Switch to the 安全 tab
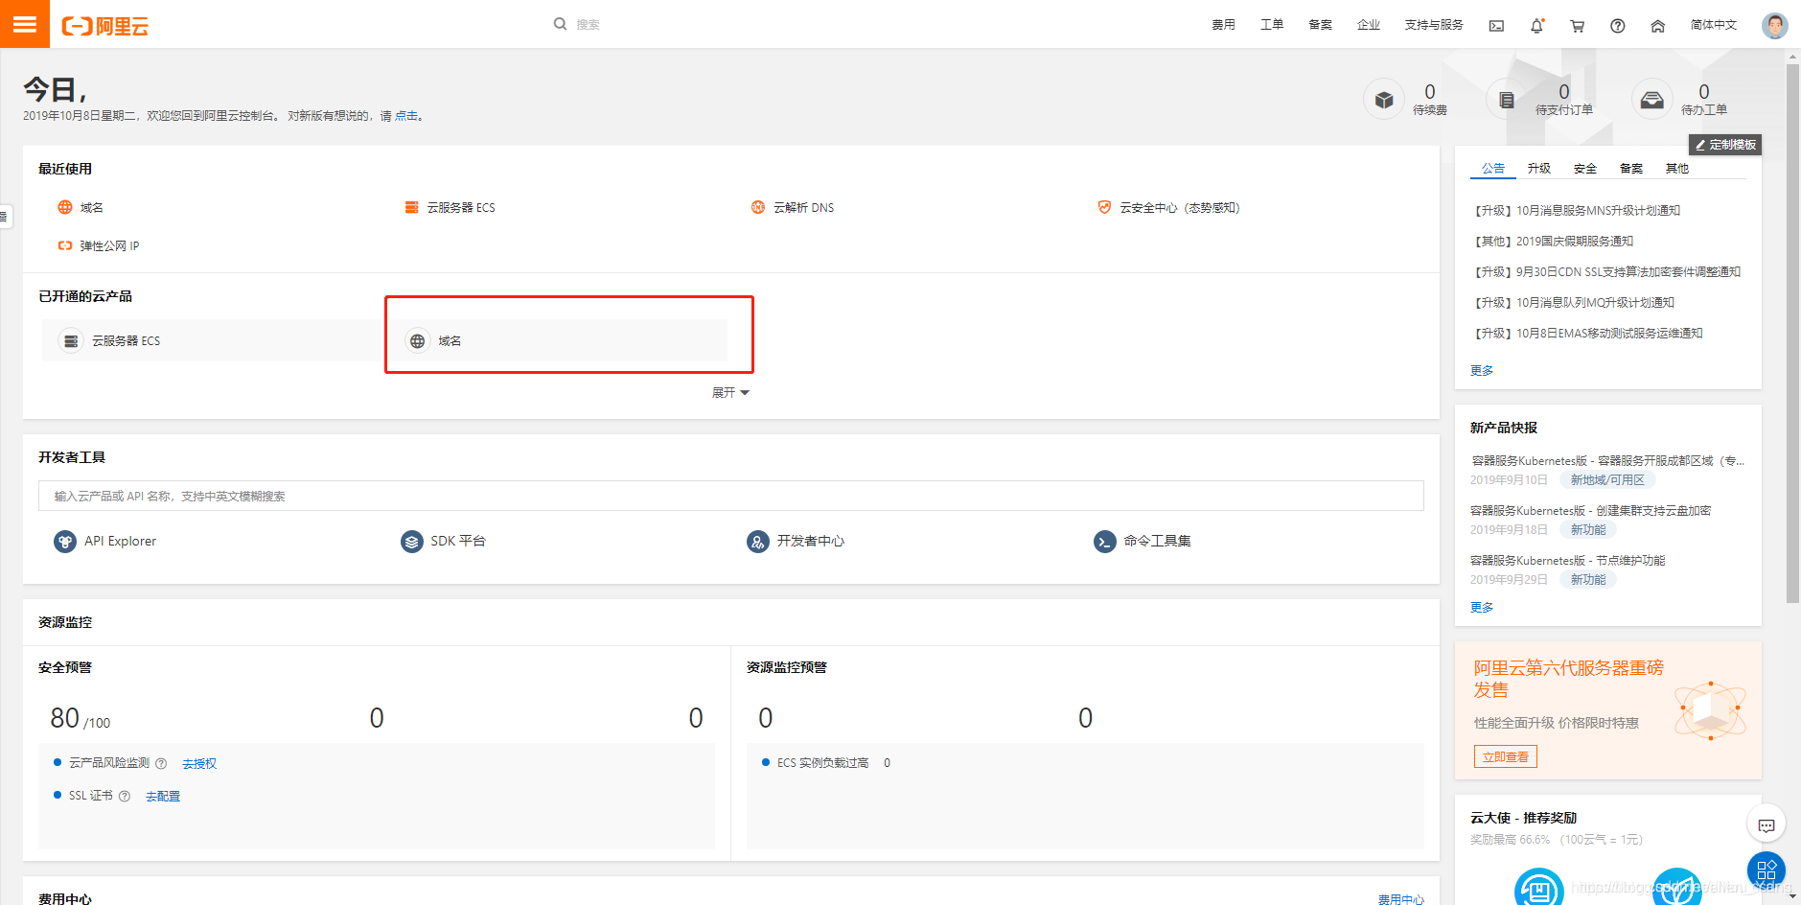This screenshot has height=905, width=1801. [x=1585, y=168]
